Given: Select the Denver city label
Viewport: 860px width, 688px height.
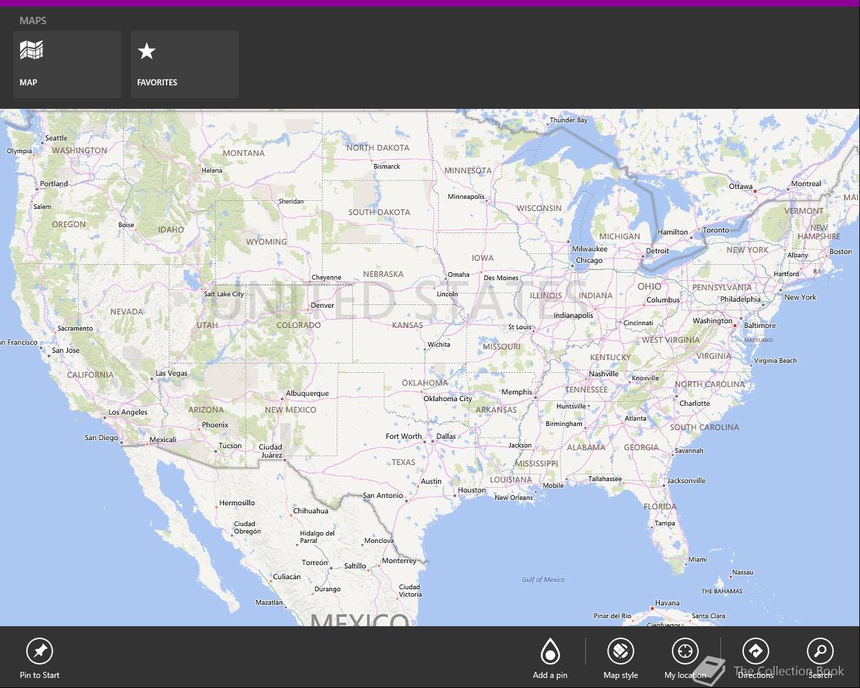Looking at the screenshot, I should pos(322,305).
